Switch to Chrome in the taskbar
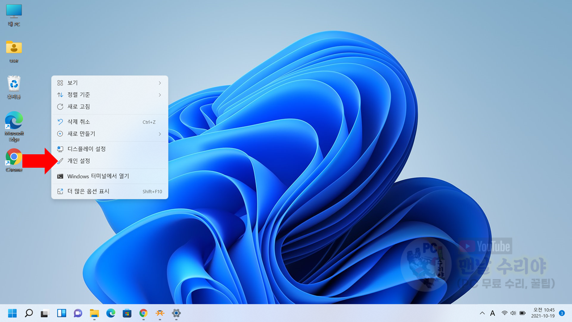 point(143,313)
